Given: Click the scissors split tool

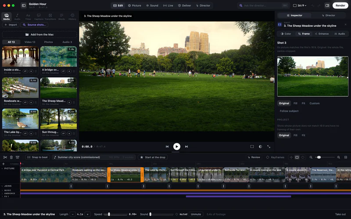Looking at the screenshot, I should 5,157.
